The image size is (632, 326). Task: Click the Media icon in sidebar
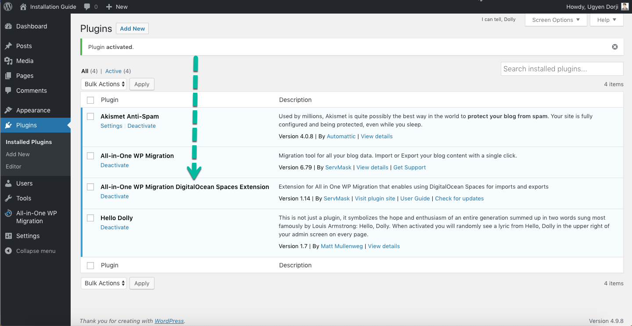click(x=8, y=61)
